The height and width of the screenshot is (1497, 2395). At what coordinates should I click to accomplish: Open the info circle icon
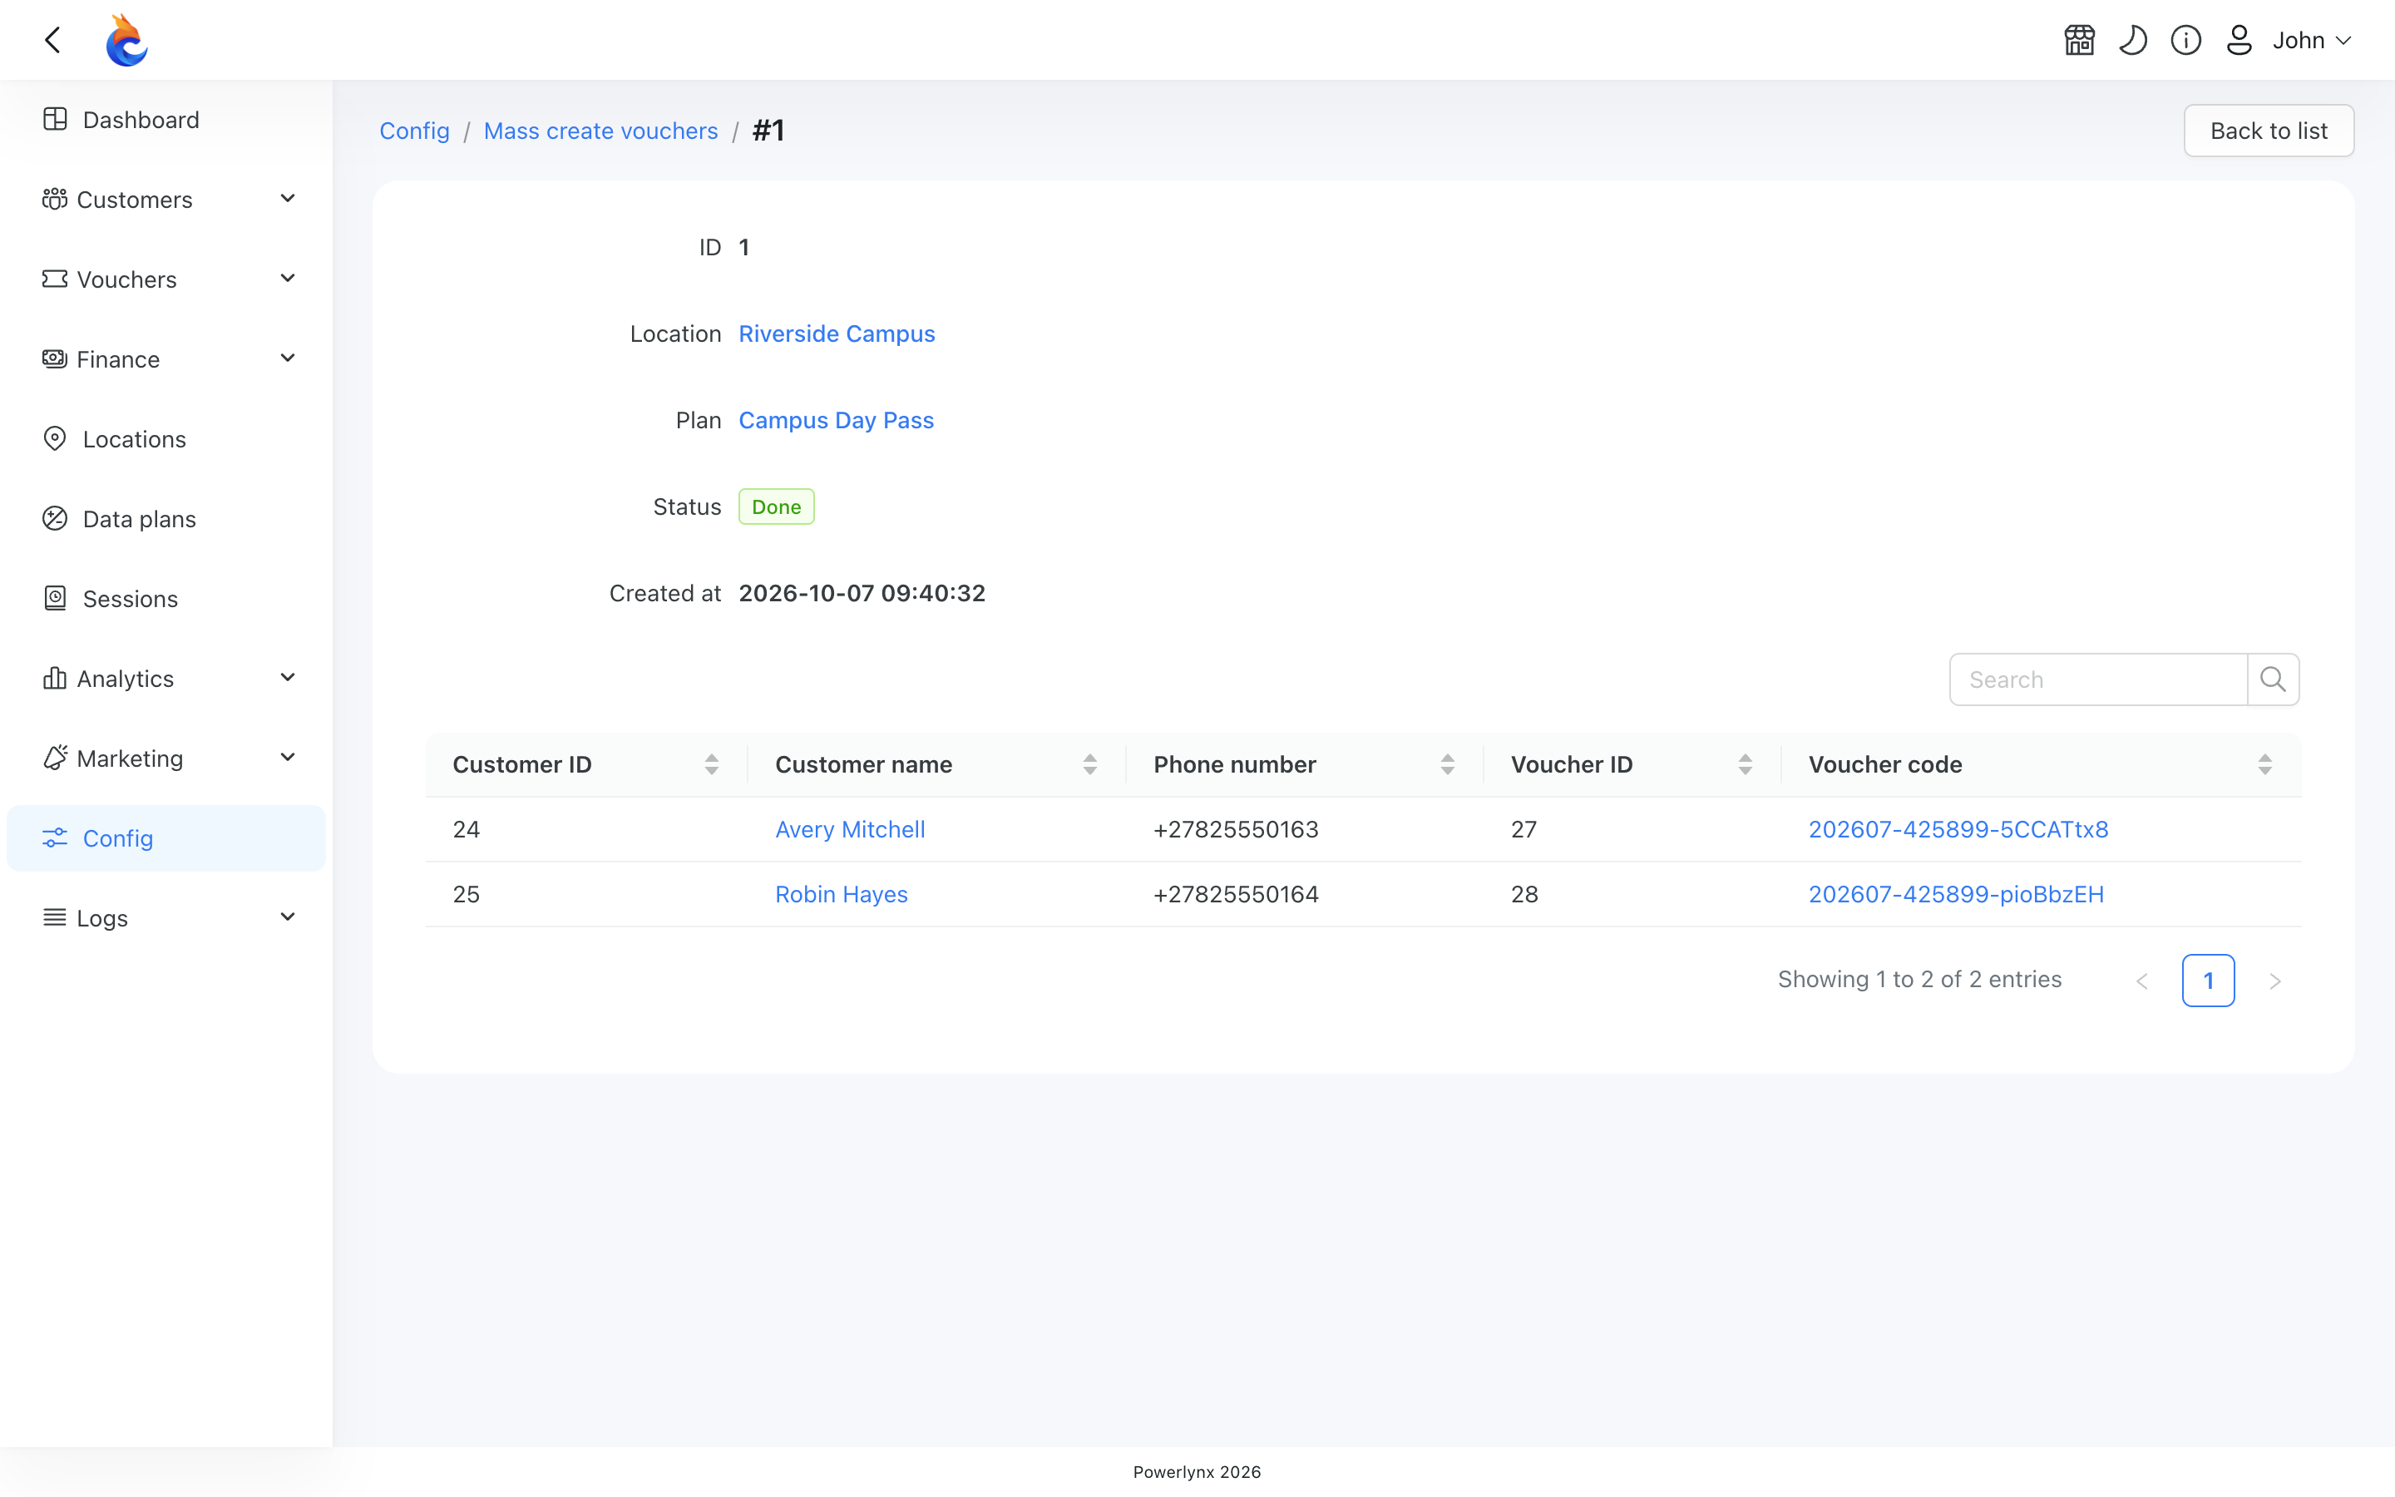click(x=2186, y=41)
